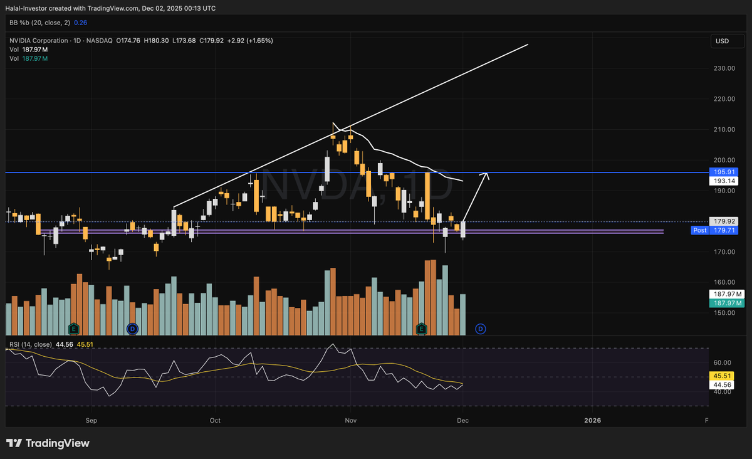Click the Sep label on the time axis
The image size is (752, 459).
click(x=91, y=420)
